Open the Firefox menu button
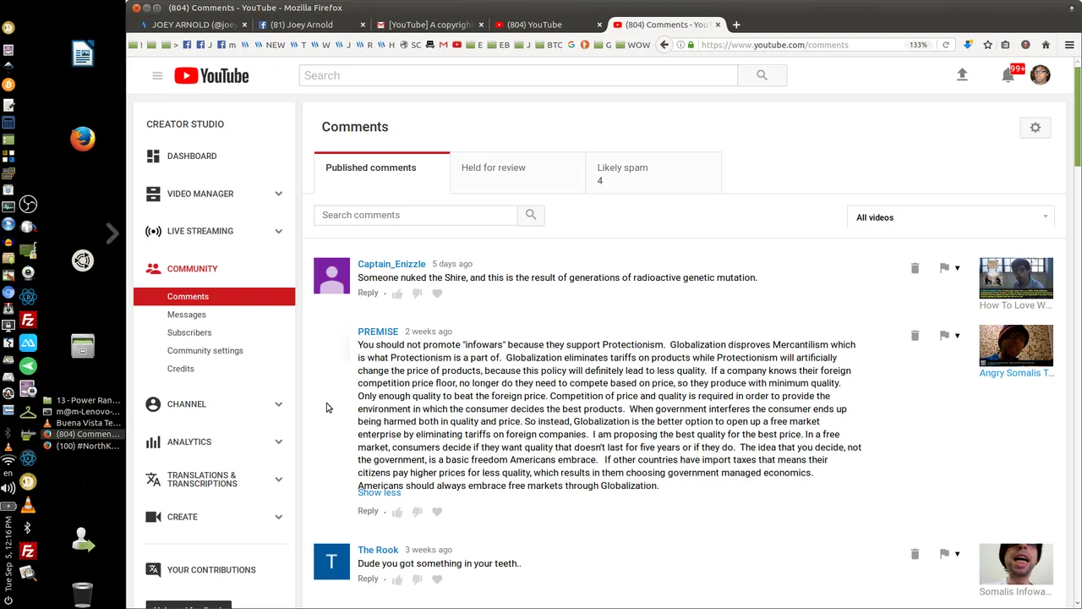Viewport: 1082px width, 609px height. pyautogui.click(x=1069, y=45)
